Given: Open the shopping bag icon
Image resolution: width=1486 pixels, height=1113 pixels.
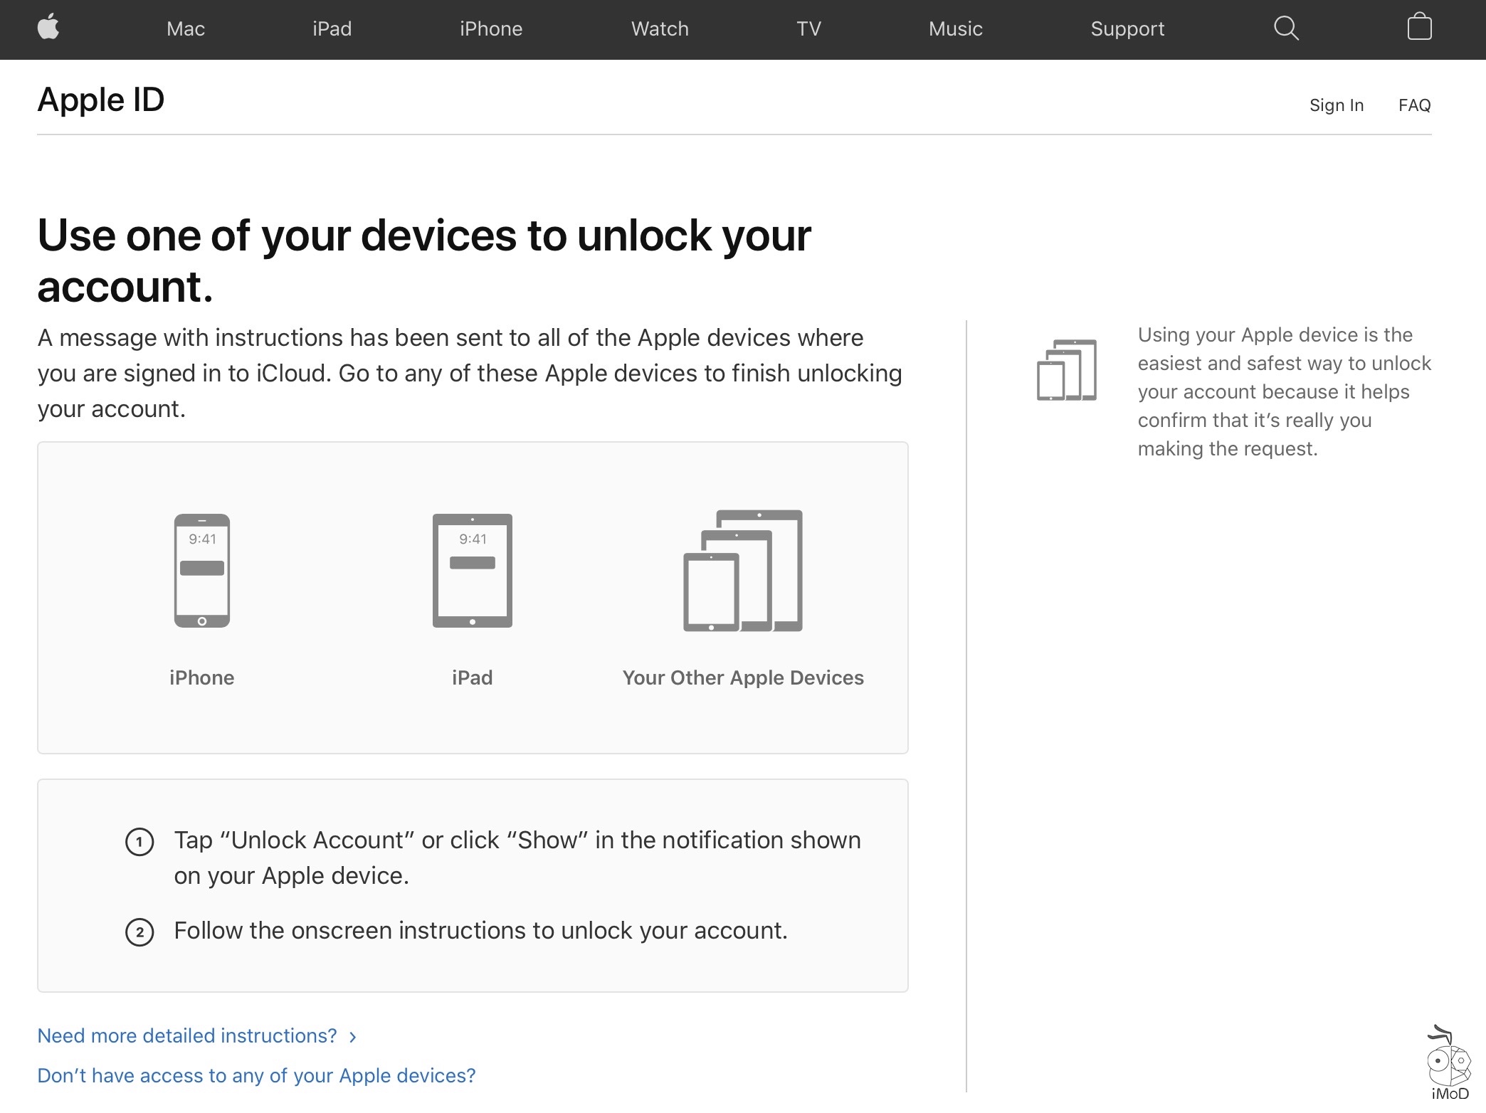Looking at the screenshot, I should (x=1419, y=27).
